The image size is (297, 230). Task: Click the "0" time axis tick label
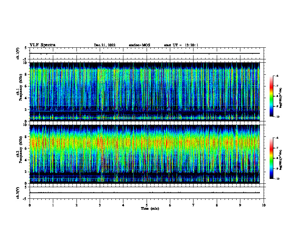tap(30, 205)
